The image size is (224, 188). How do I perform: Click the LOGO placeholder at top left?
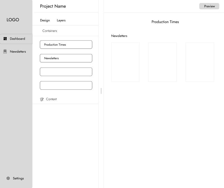pos(13,20)
